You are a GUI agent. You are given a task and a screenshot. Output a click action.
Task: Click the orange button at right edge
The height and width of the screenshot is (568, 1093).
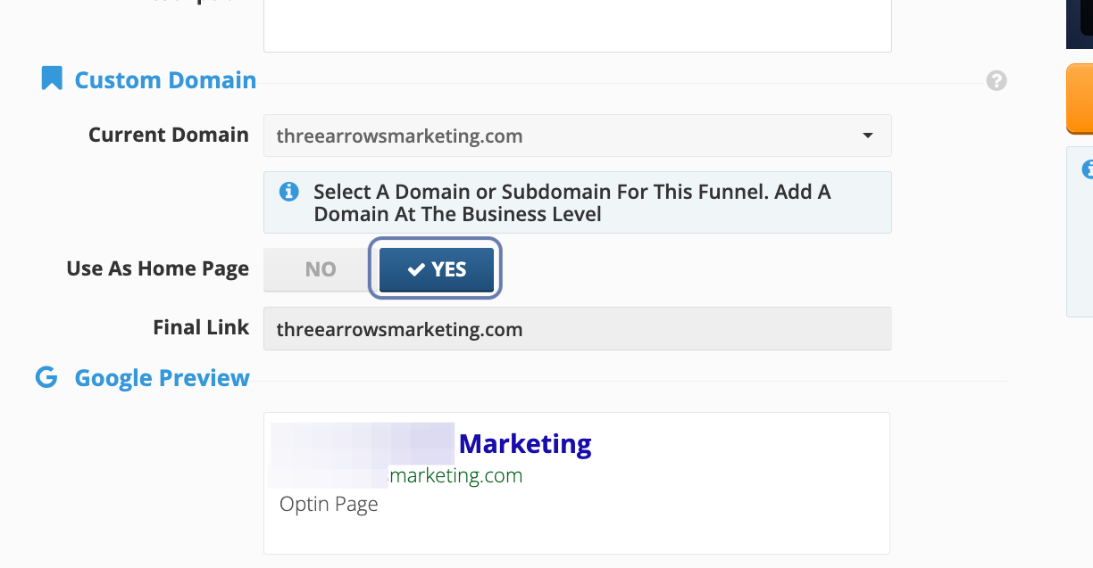[x=1080, y=98]
